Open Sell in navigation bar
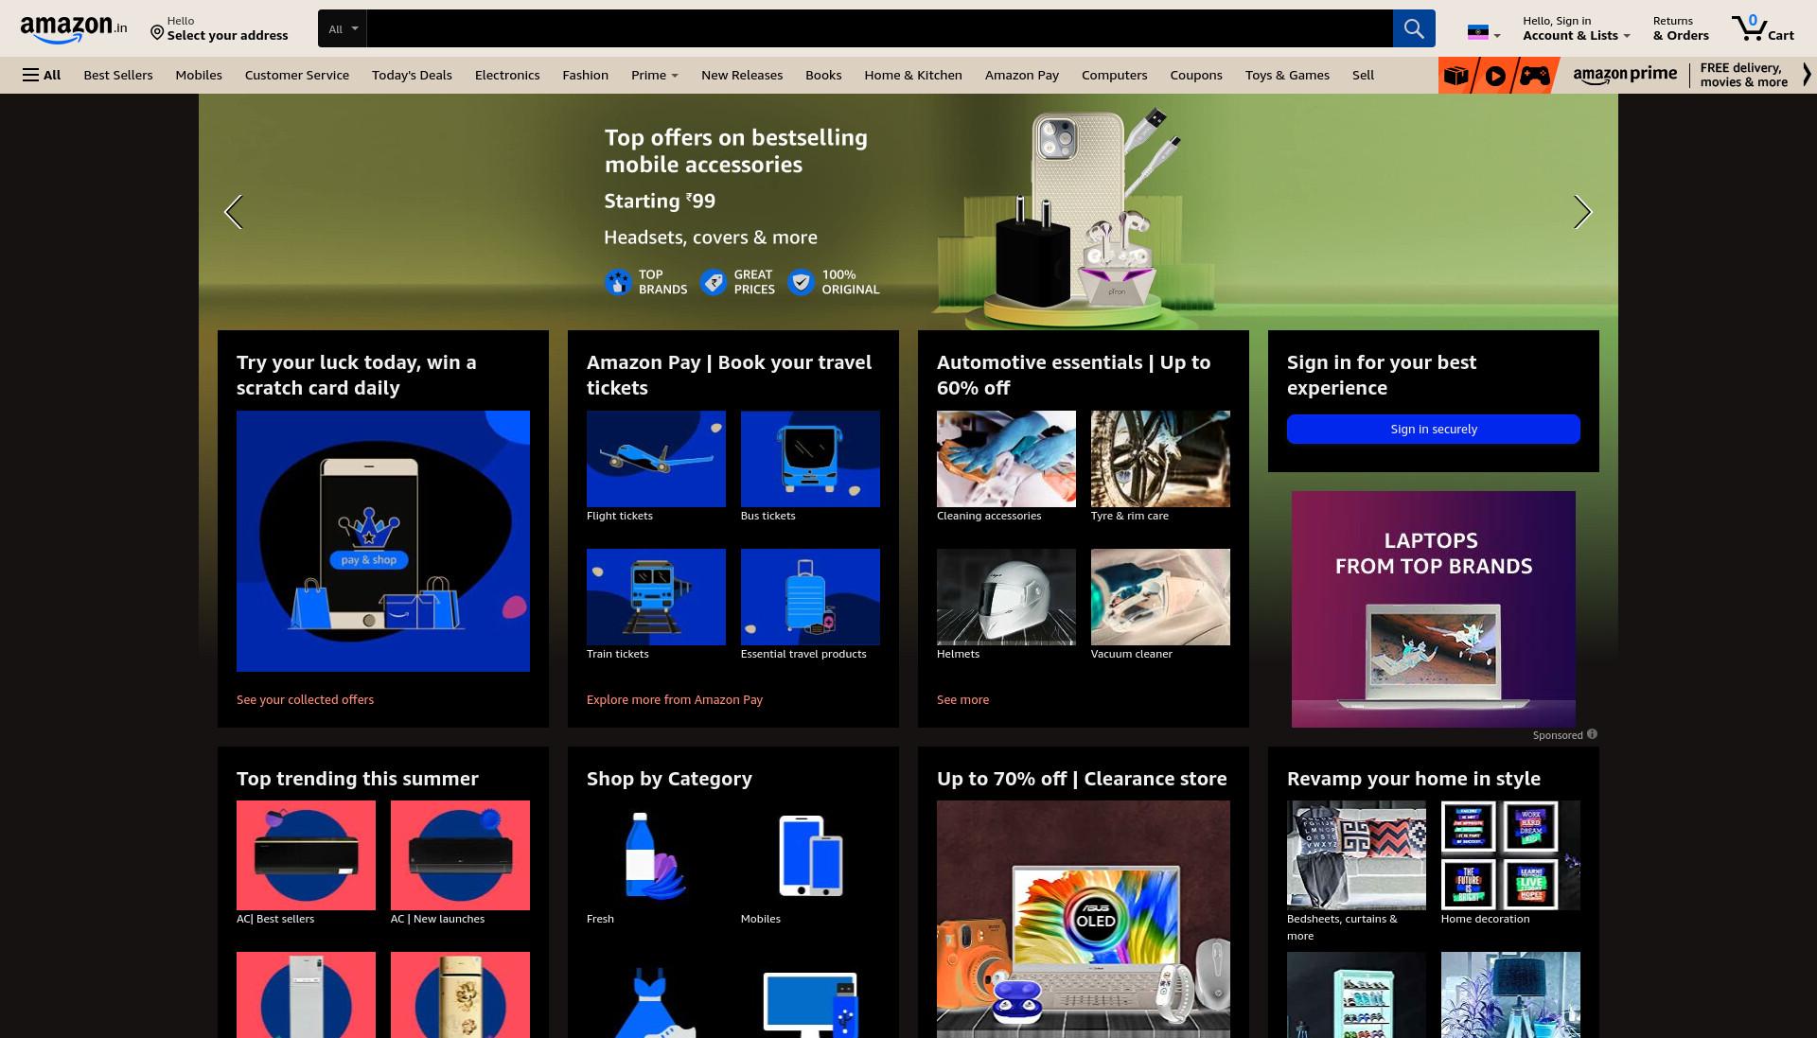The width and height of the screenshot is (1817, 1038). [x=1363, y=75]
